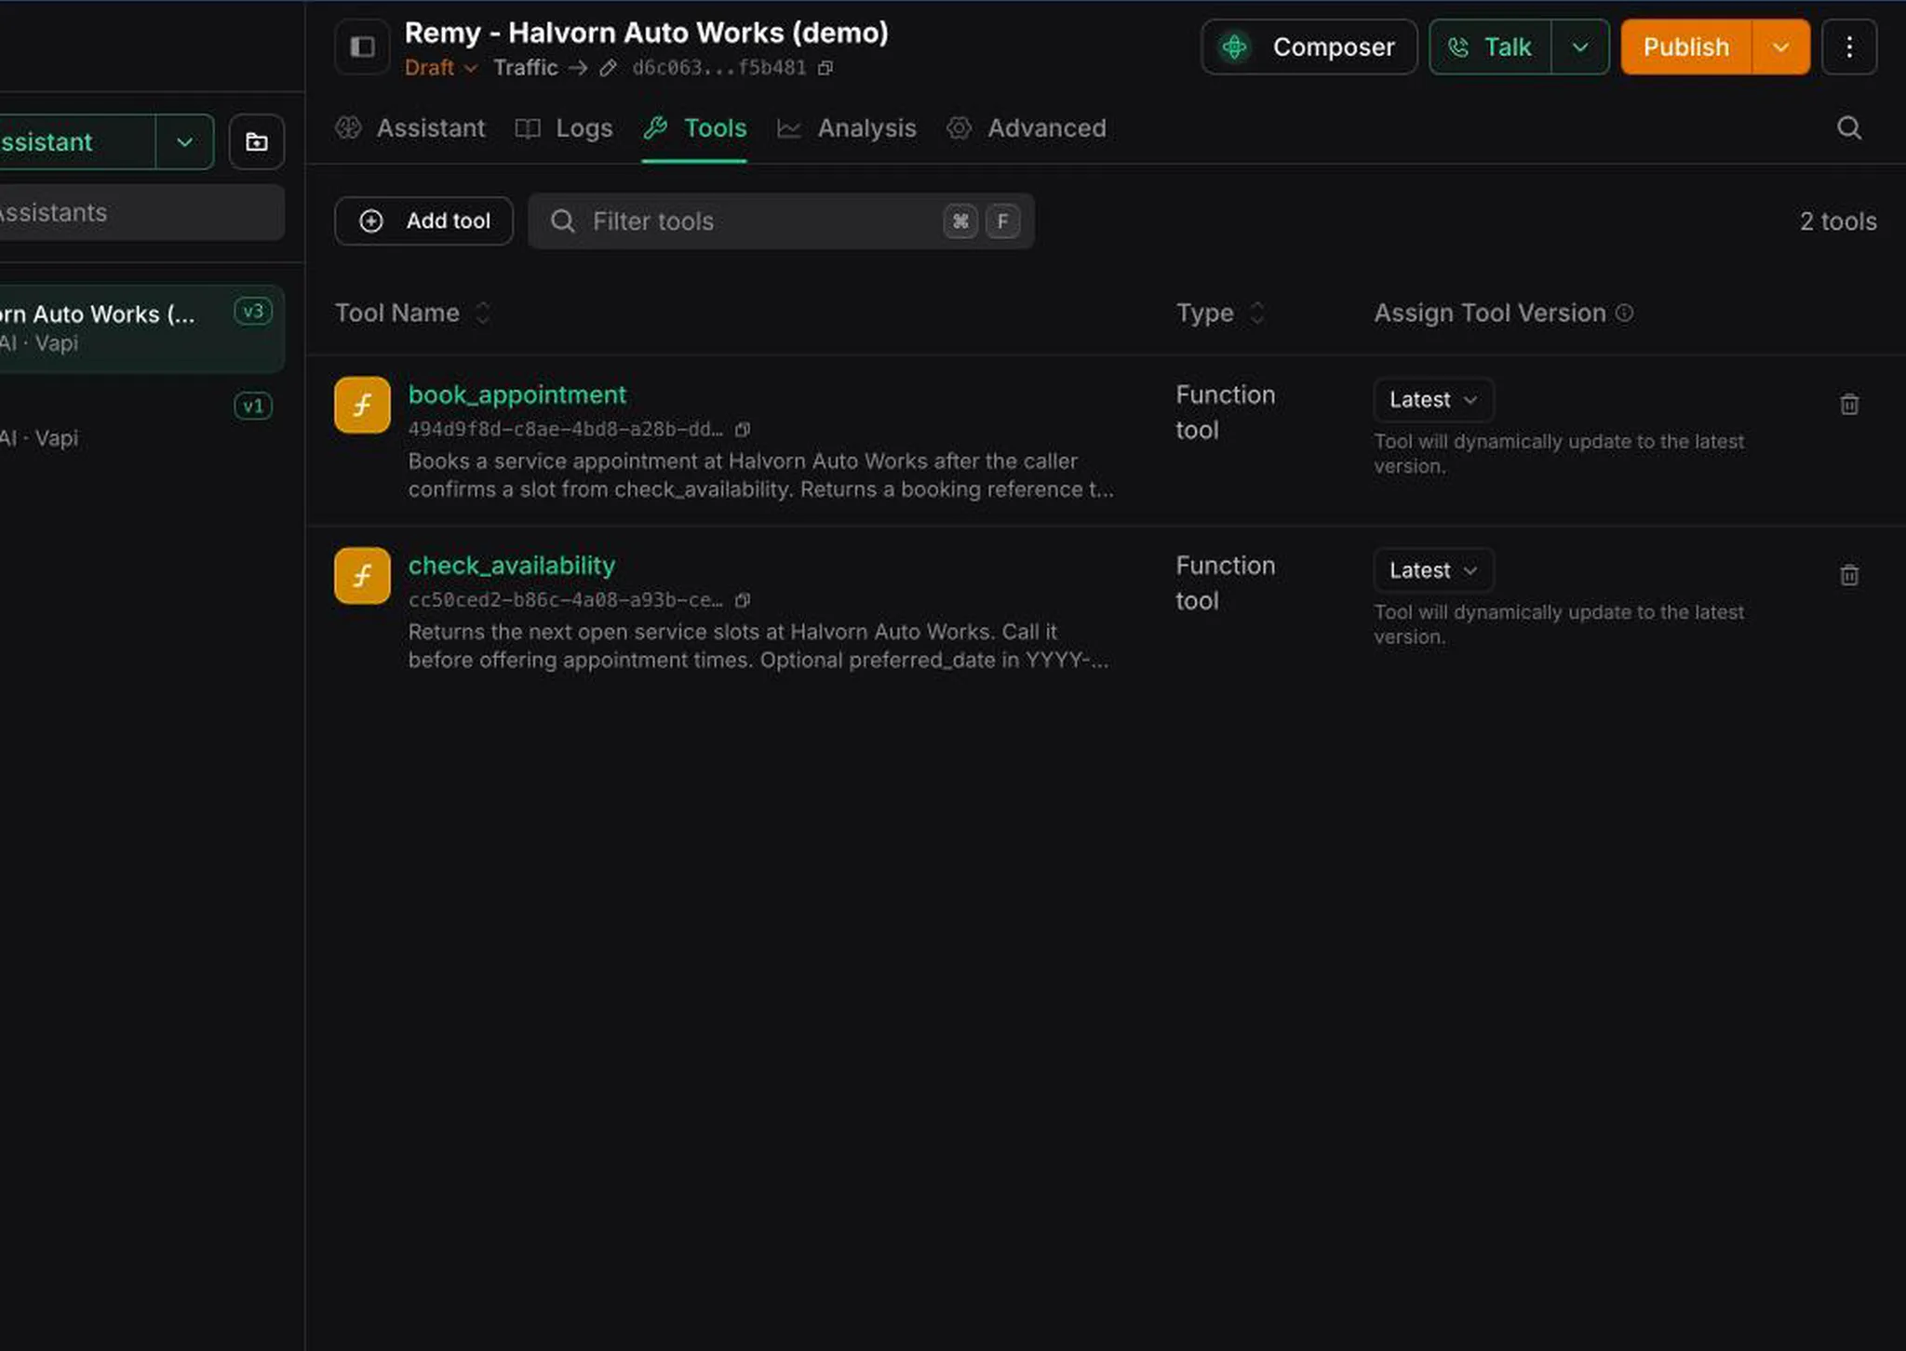Switch to the Assistant tab
The width and height of the screenshot is (1906, 1351).
tap(410, 127)
